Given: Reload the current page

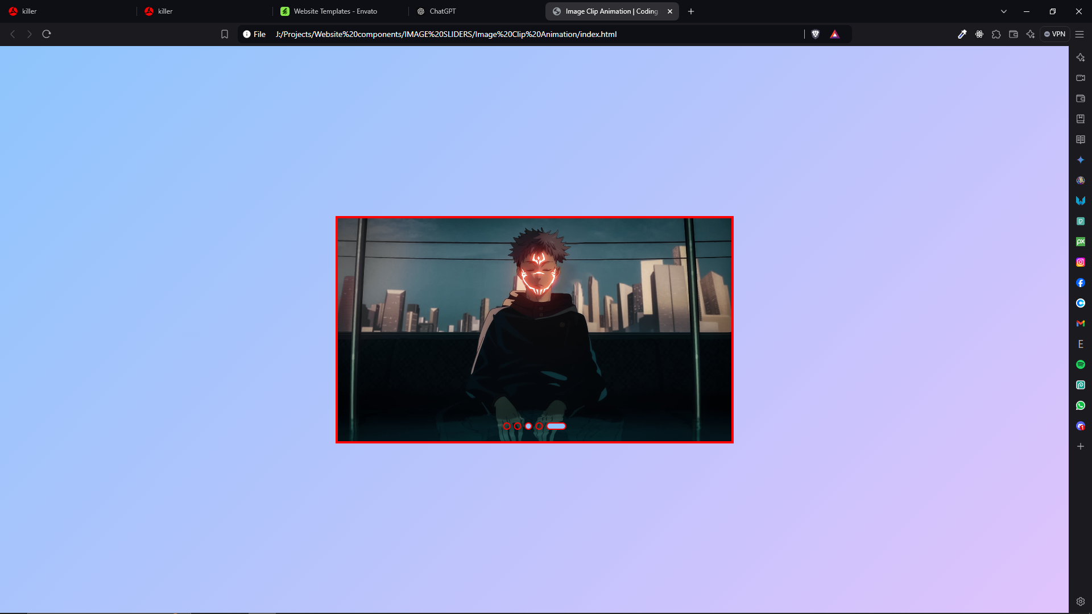Looking at the screenshot, I should pyautogui.click(x=47, y=34).
